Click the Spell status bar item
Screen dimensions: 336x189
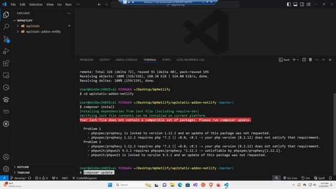[319, 178]
